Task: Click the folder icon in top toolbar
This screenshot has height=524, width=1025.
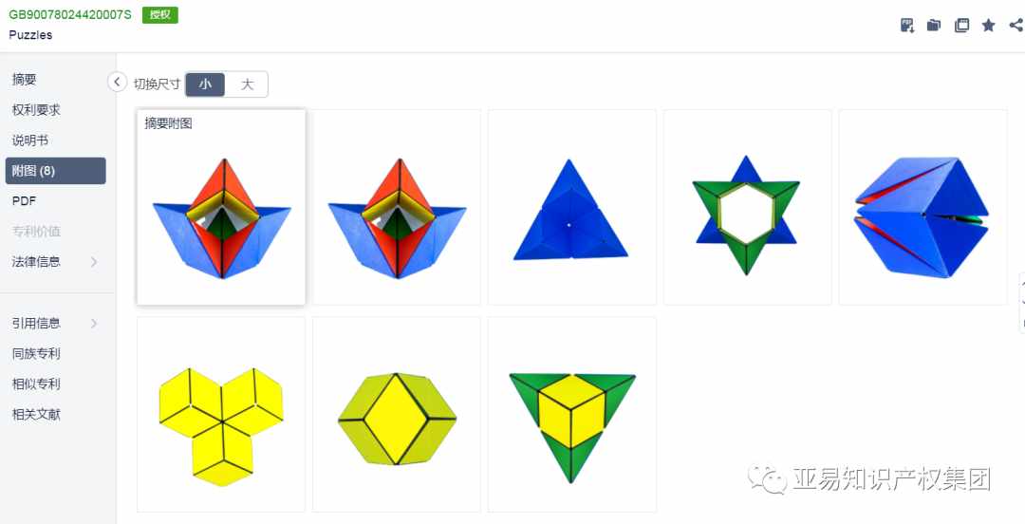Action: (x=934, y=26)
